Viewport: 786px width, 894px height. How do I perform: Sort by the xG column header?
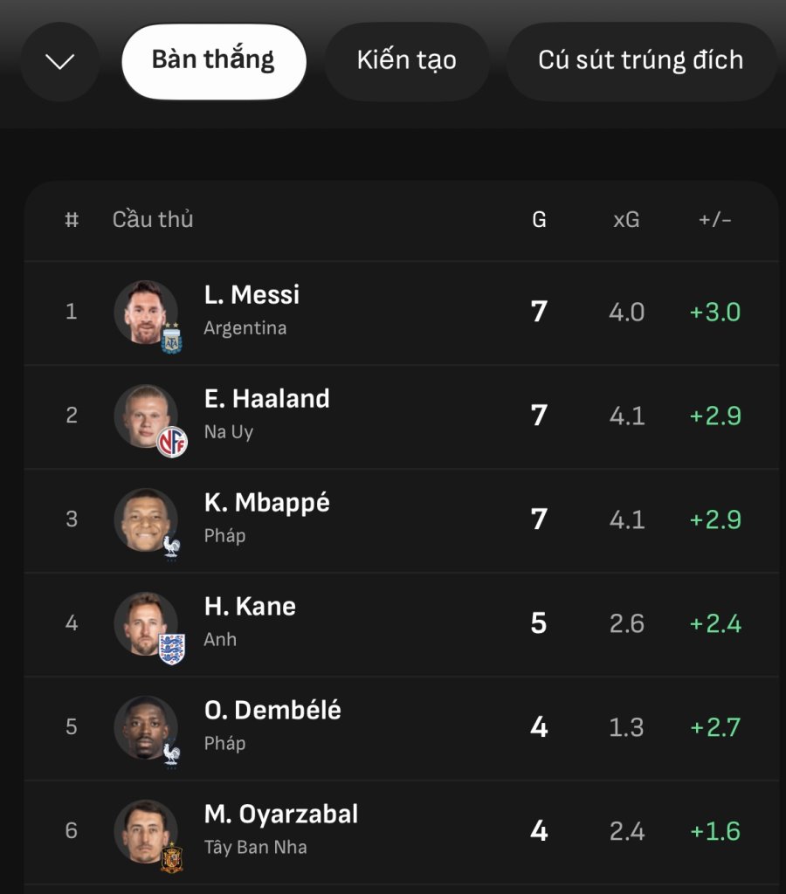(626, 219)
